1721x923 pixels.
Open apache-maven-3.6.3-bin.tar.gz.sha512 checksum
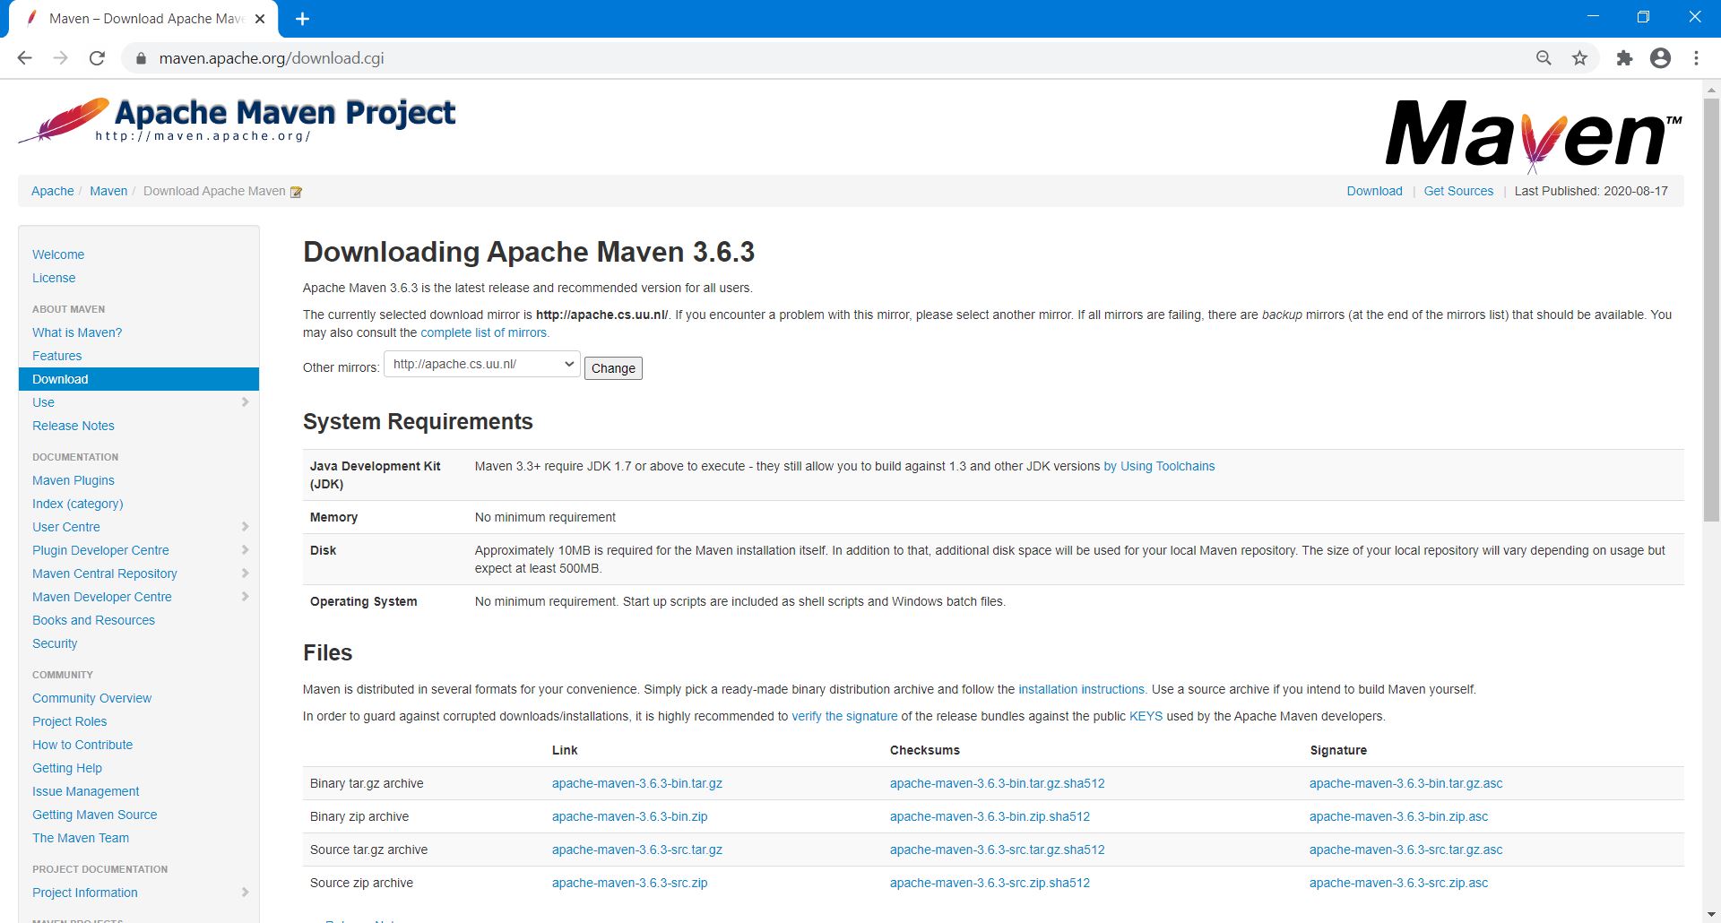click(x=998, y=783)
